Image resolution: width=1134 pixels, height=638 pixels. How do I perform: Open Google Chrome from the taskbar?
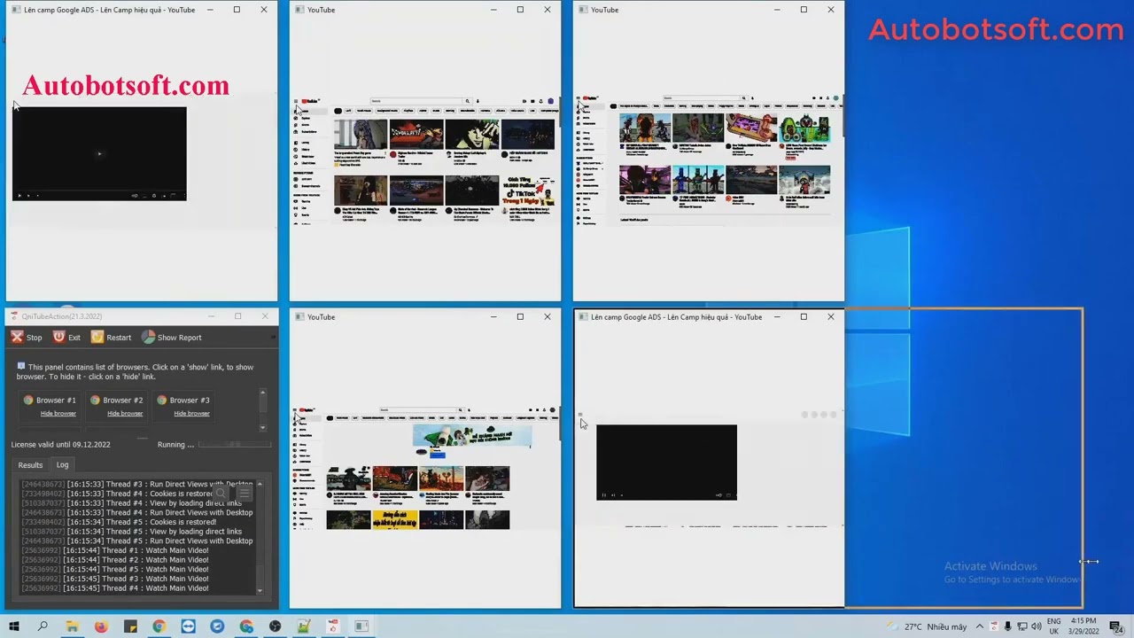point(159,626)
